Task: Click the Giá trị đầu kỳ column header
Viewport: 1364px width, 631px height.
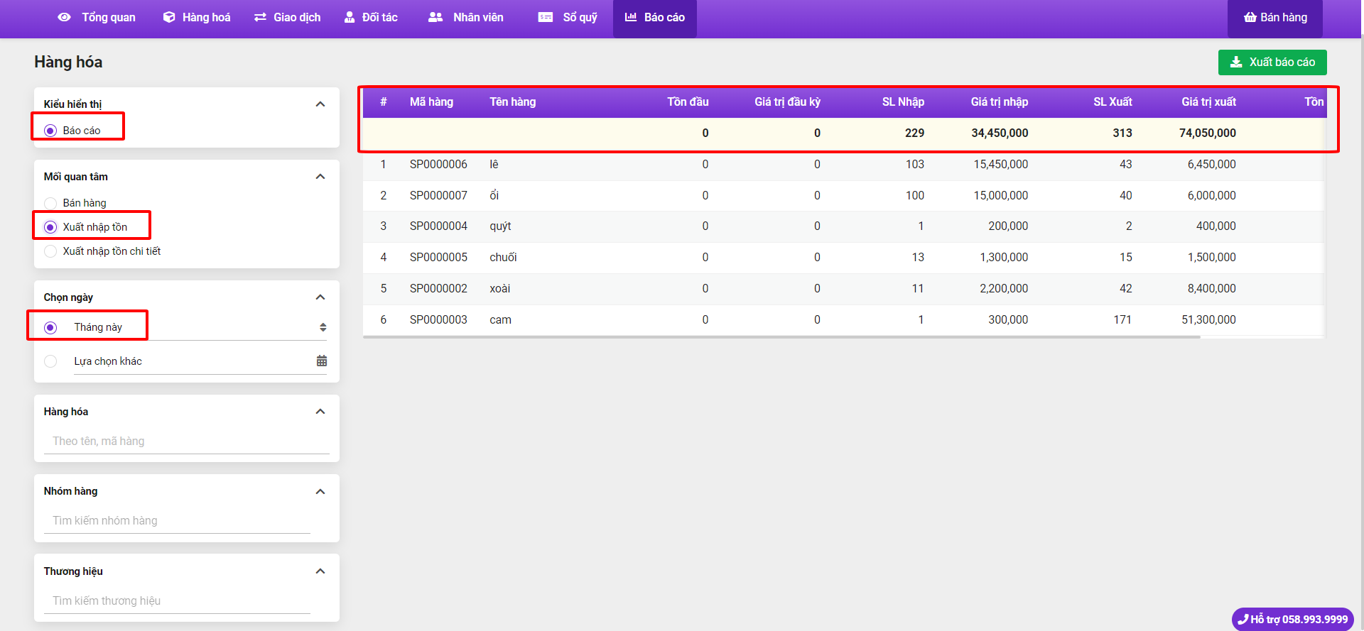Action: (x=787, y=102)
